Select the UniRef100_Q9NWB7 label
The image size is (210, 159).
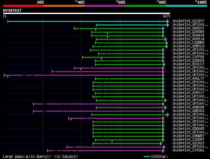point(188,136)
